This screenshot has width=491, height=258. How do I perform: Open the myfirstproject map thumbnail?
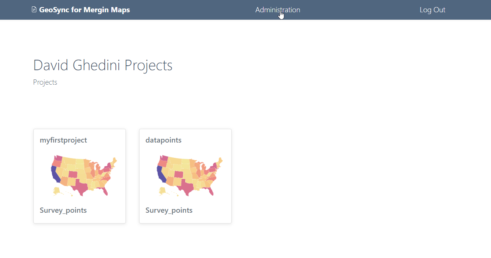click(x=84, y=175)
